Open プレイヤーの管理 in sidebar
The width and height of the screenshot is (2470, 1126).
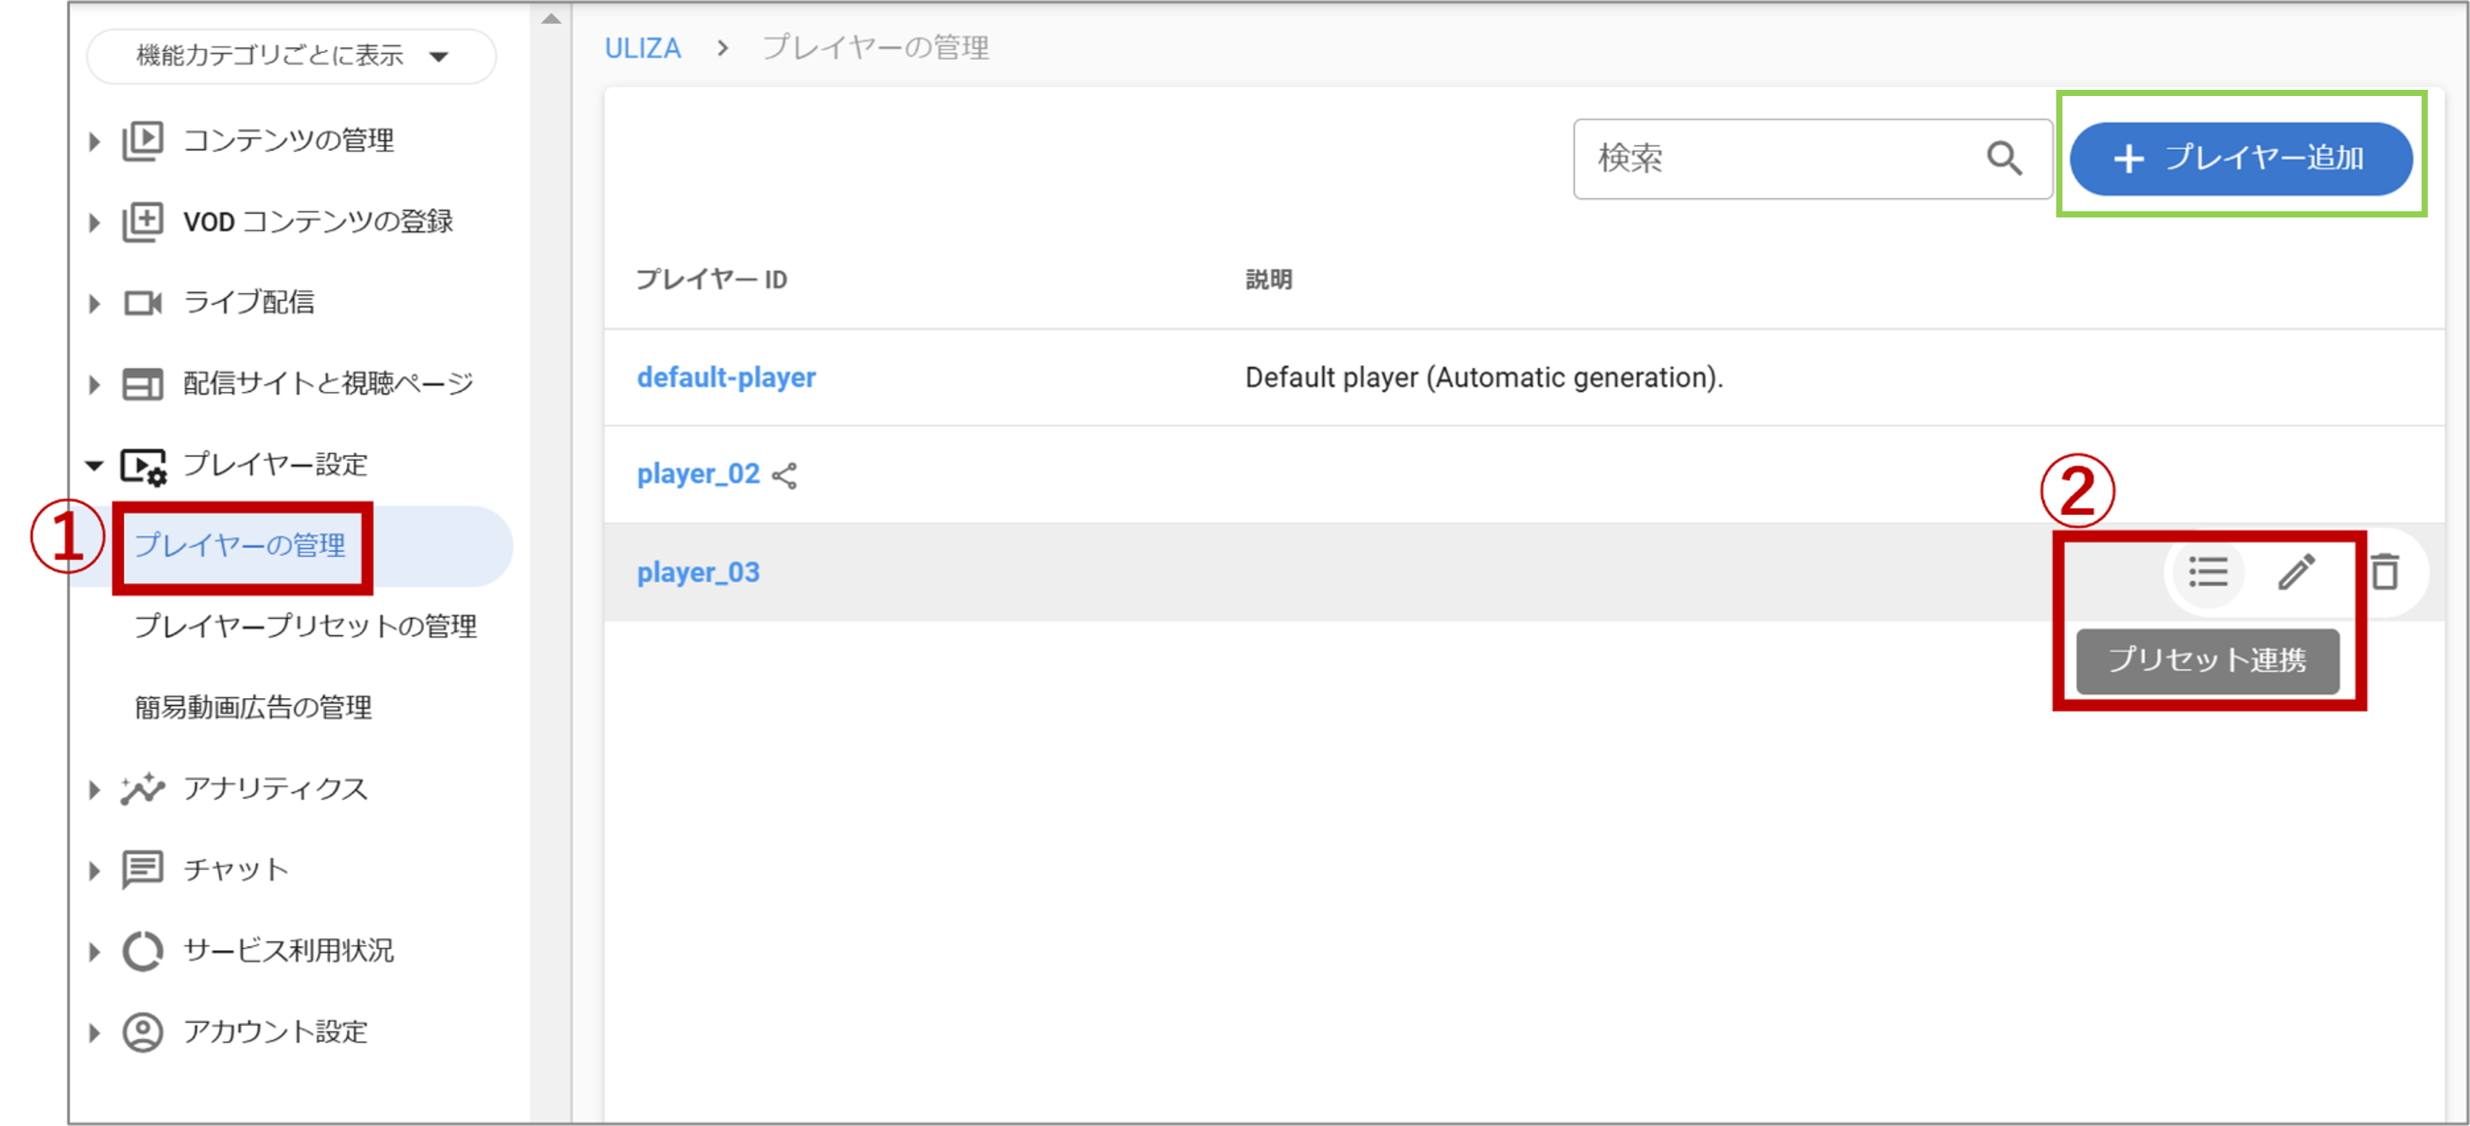239,546
